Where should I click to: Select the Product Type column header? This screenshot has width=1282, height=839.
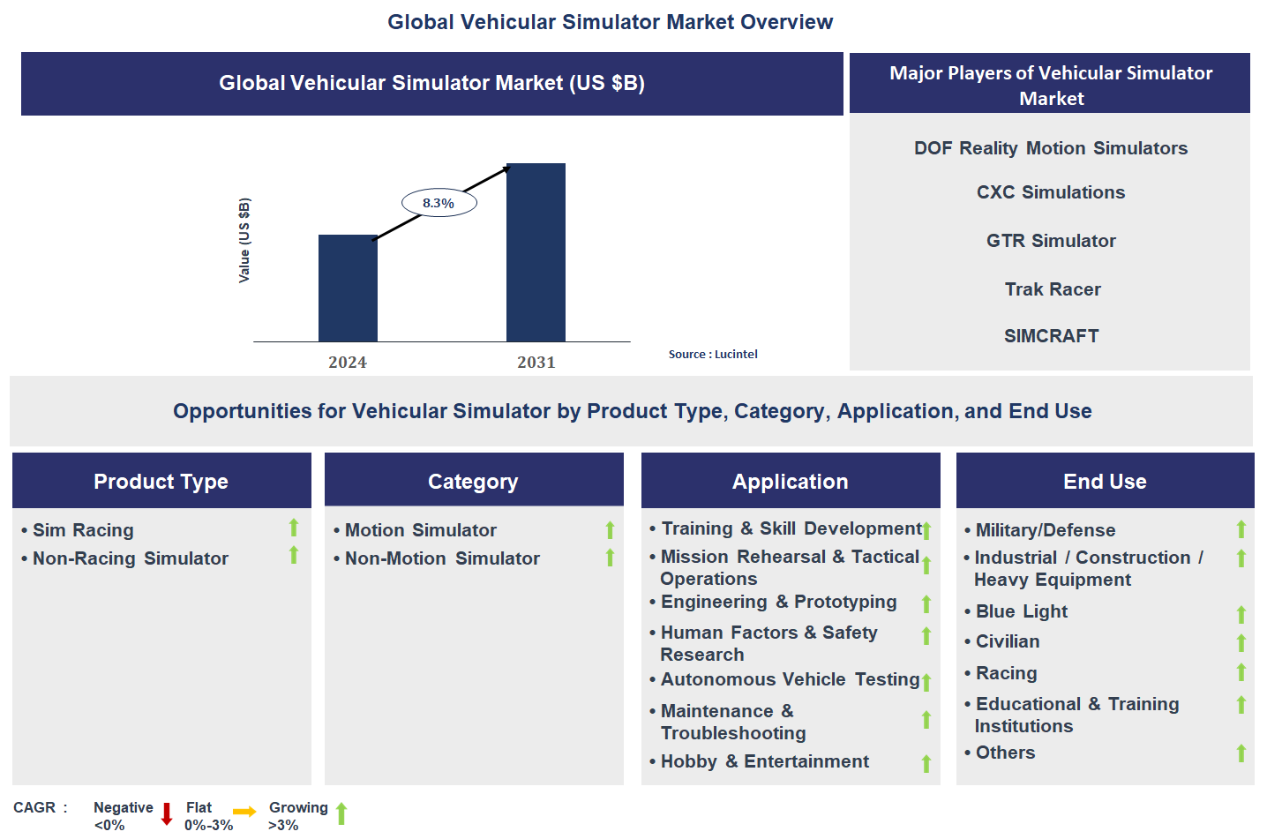pyautogui.click(x=161, y=481)
